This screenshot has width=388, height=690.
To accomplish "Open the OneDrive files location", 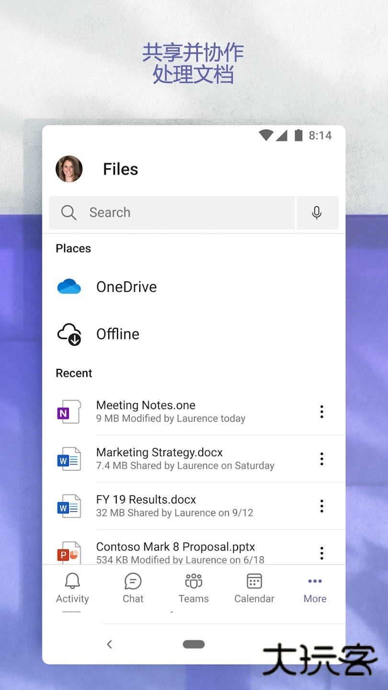I will (x=127, y=287).
